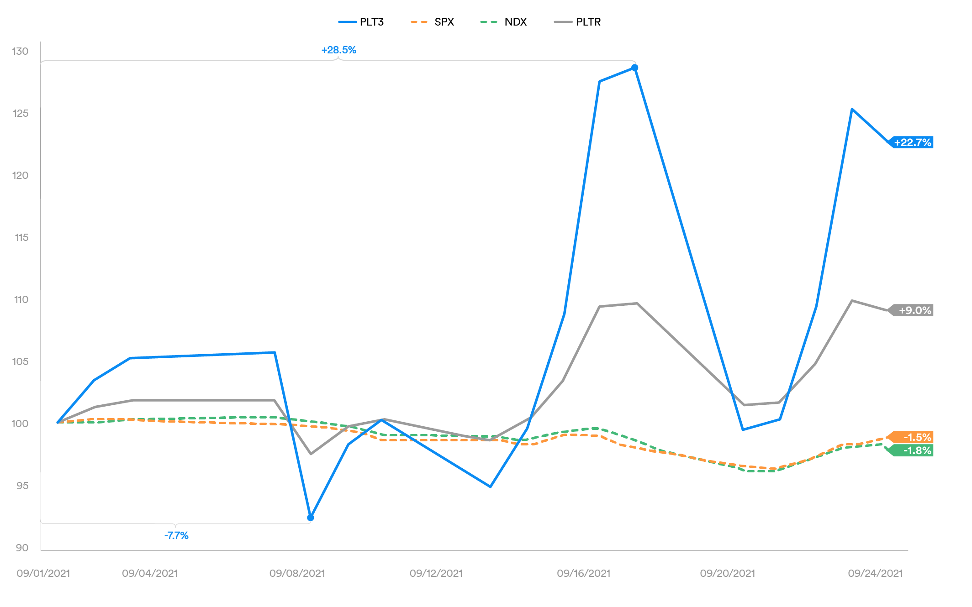Click the -7.7% annotation label
972x607 pixels.
(x=176, y=535)
